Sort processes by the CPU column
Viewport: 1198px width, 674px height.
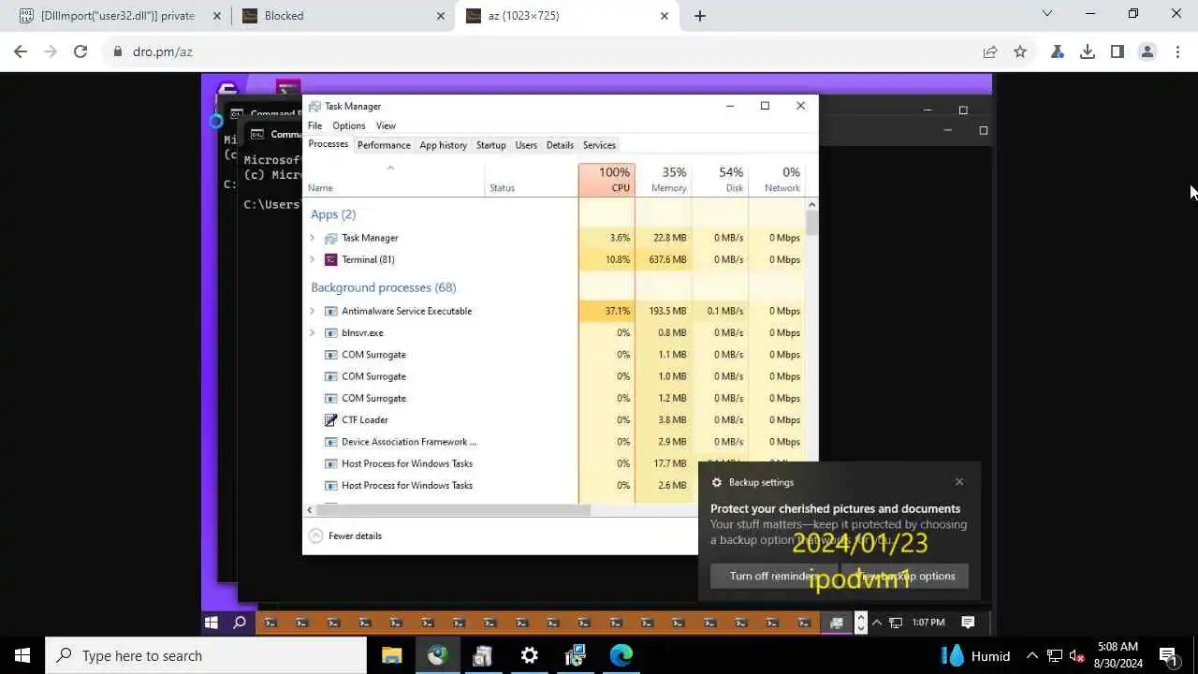(x=606, y=180)
